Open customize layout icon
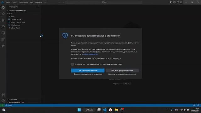Image resolution: width=201 pixels, height=113 pixels. tap(182, 2)
